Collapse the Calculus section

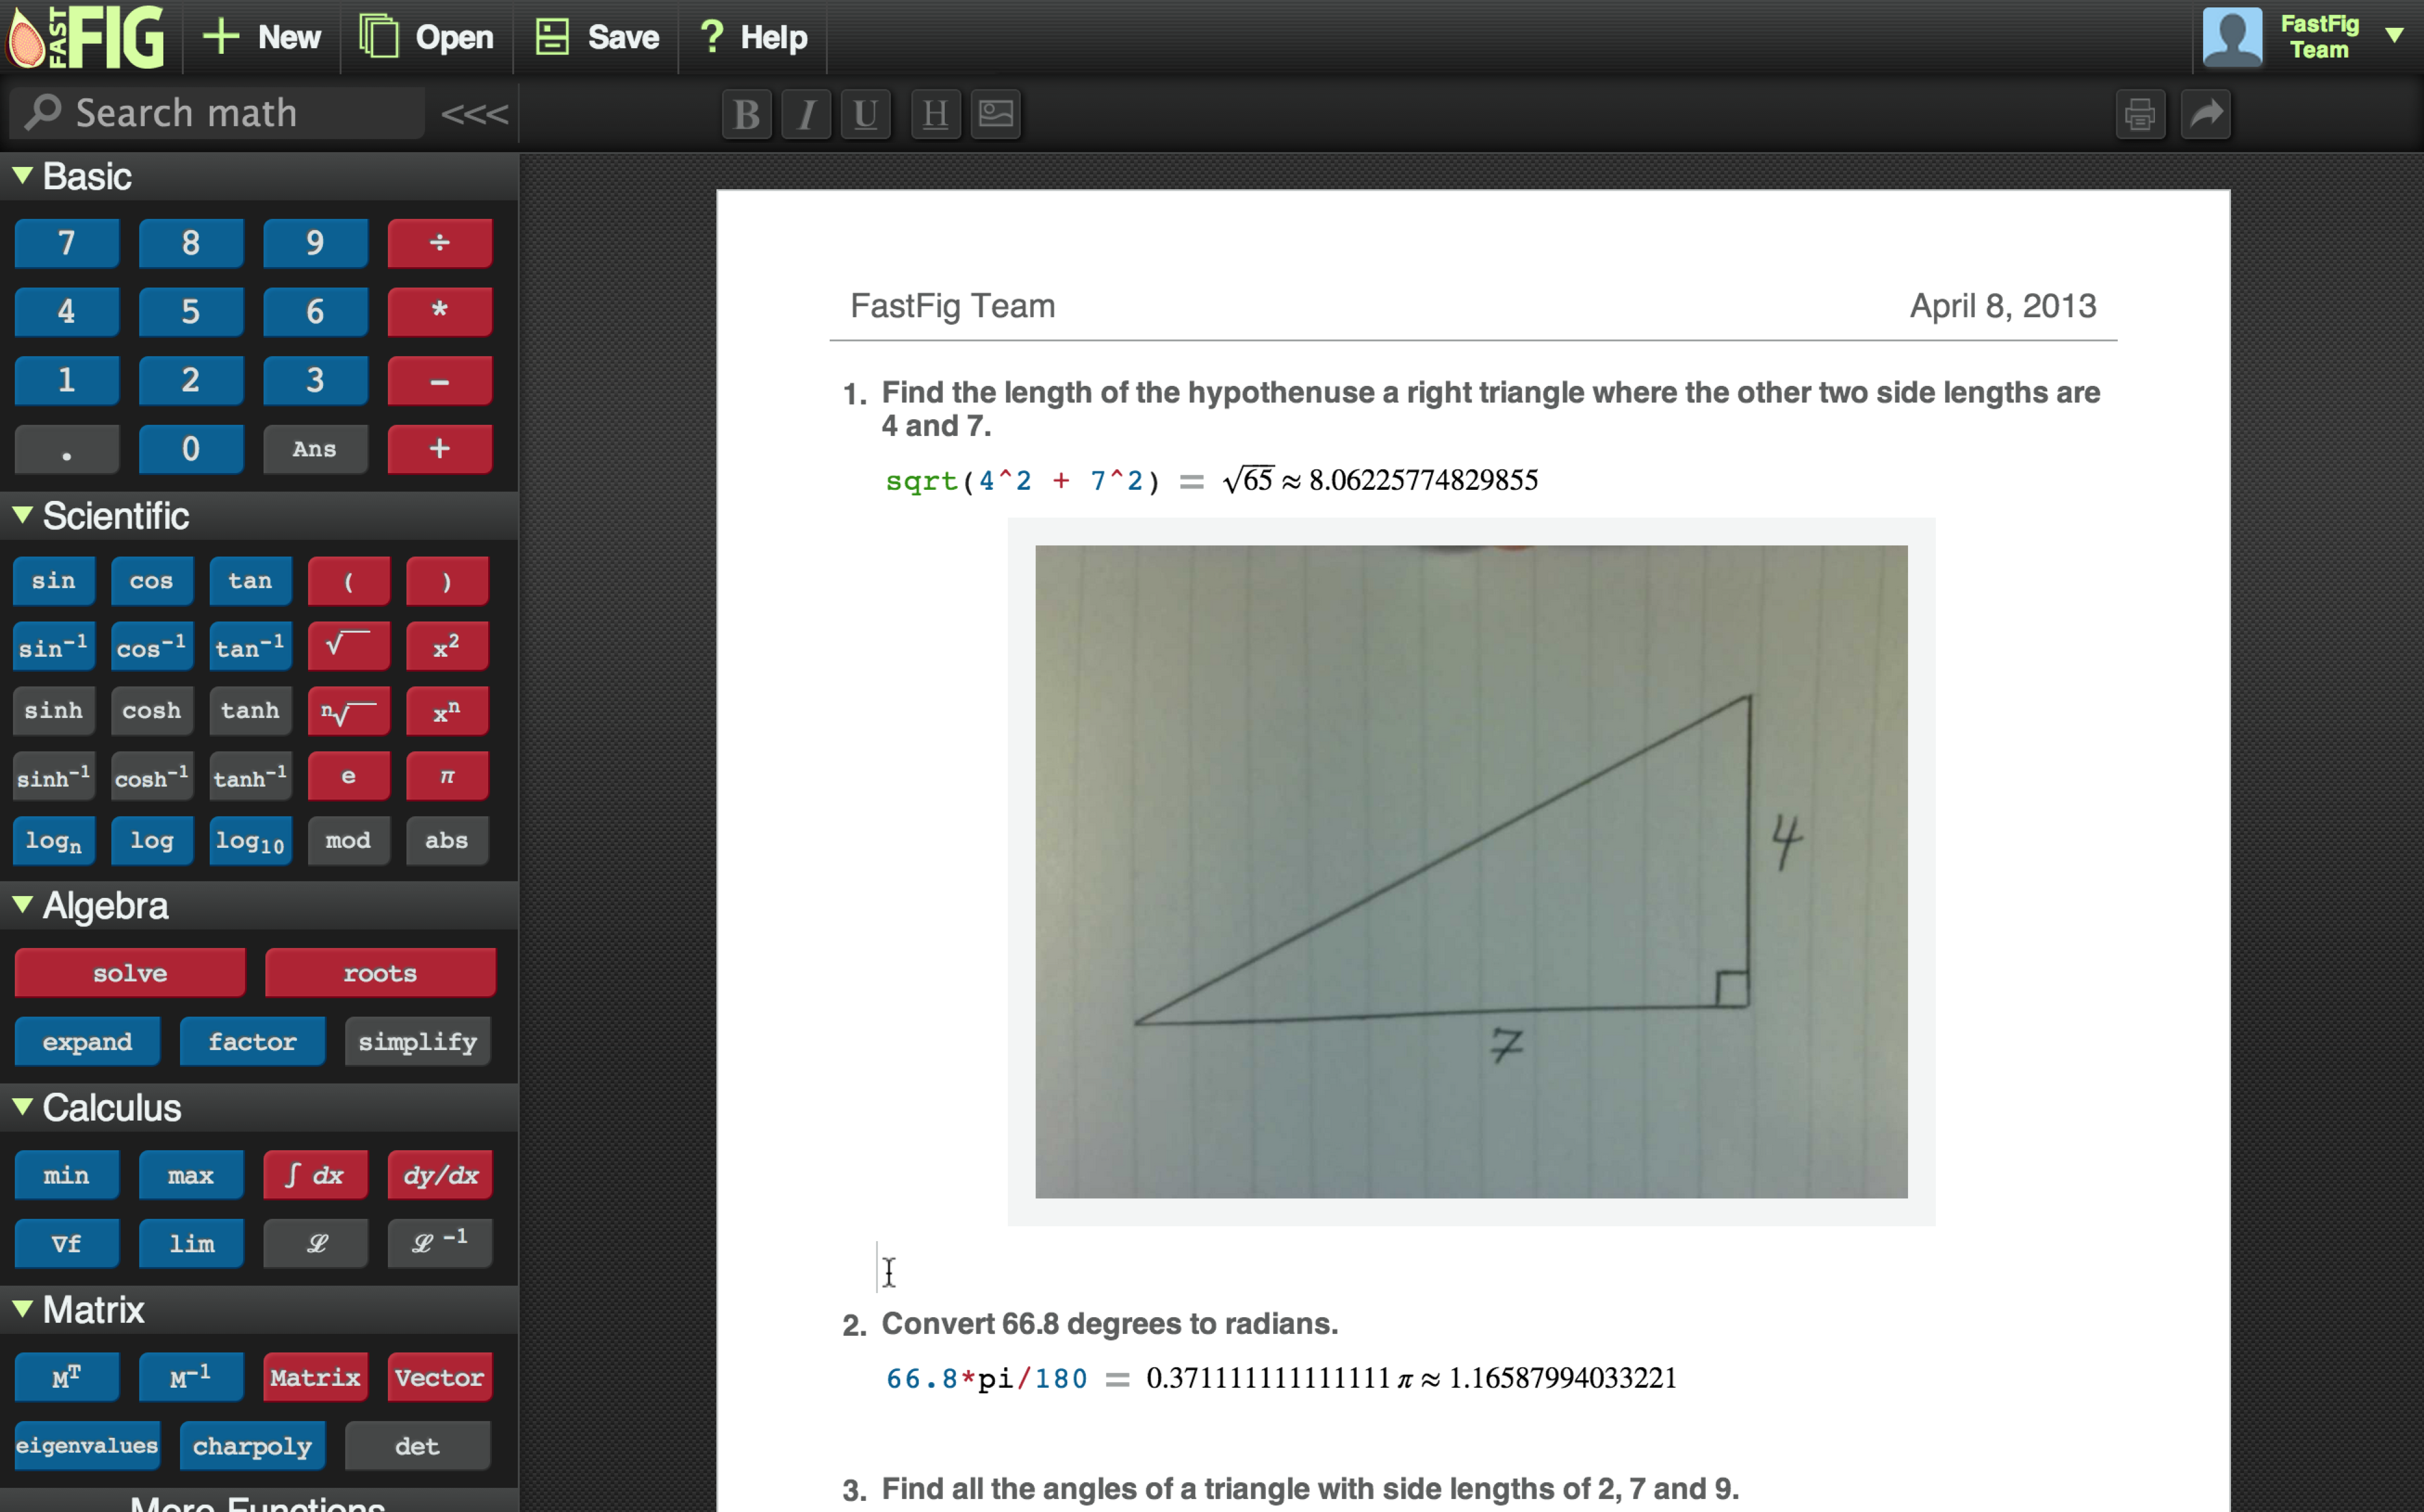[x=23, y=1107]
